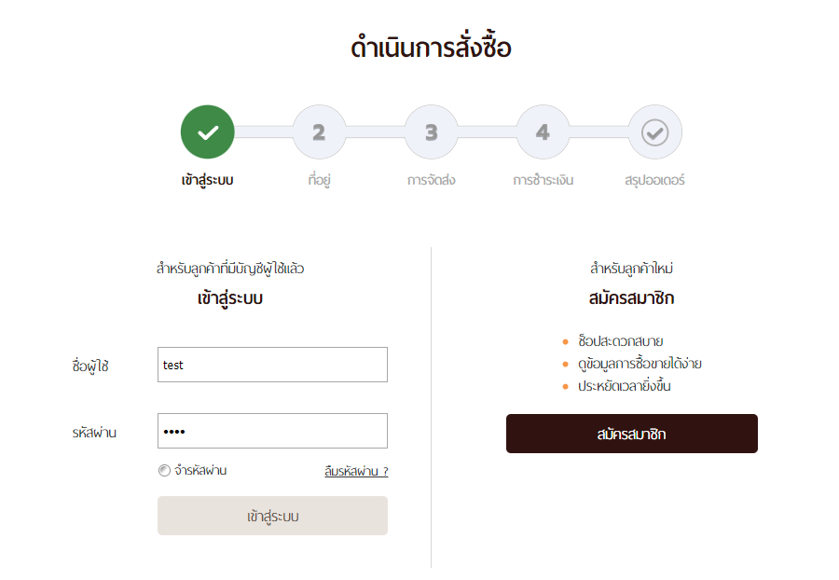Viewport: 839px width, 580px height.
Task: Focus the รหัสผ่าน password input field
Action: point(272,431)
